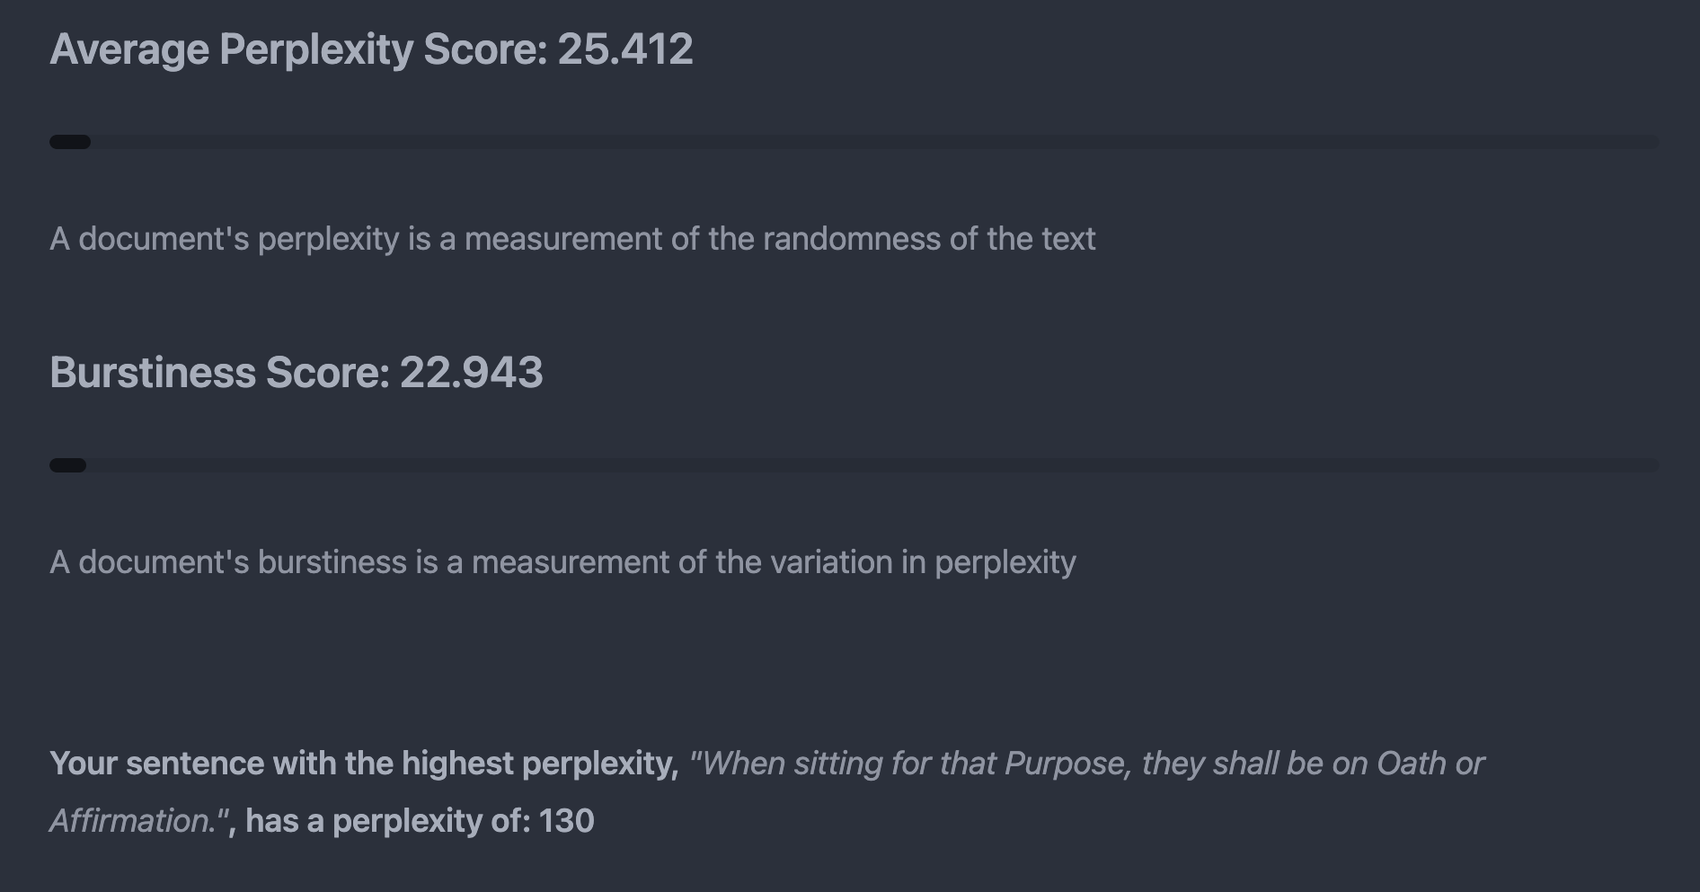Click "Your sentence with the highest perplexity"
1700x892 pixels.
363,764
